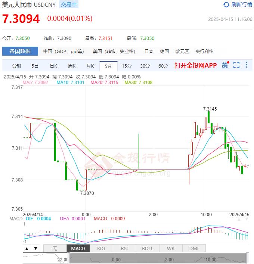This screenshot has height=264, width=254.
Task: Open 央行利率 link
Action: (204, 52)
